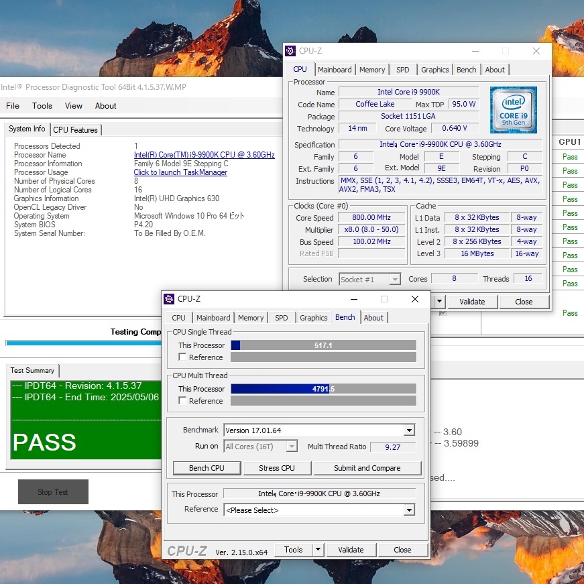Enable Reference checkbox under CPU Single Thread
The height and width of the screenshot is (584, 584).
[x=182, y=357]
